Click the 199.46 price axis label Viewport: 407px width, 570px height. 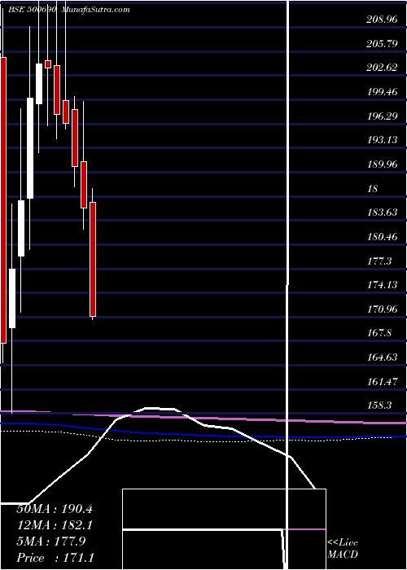click(382, 92)
